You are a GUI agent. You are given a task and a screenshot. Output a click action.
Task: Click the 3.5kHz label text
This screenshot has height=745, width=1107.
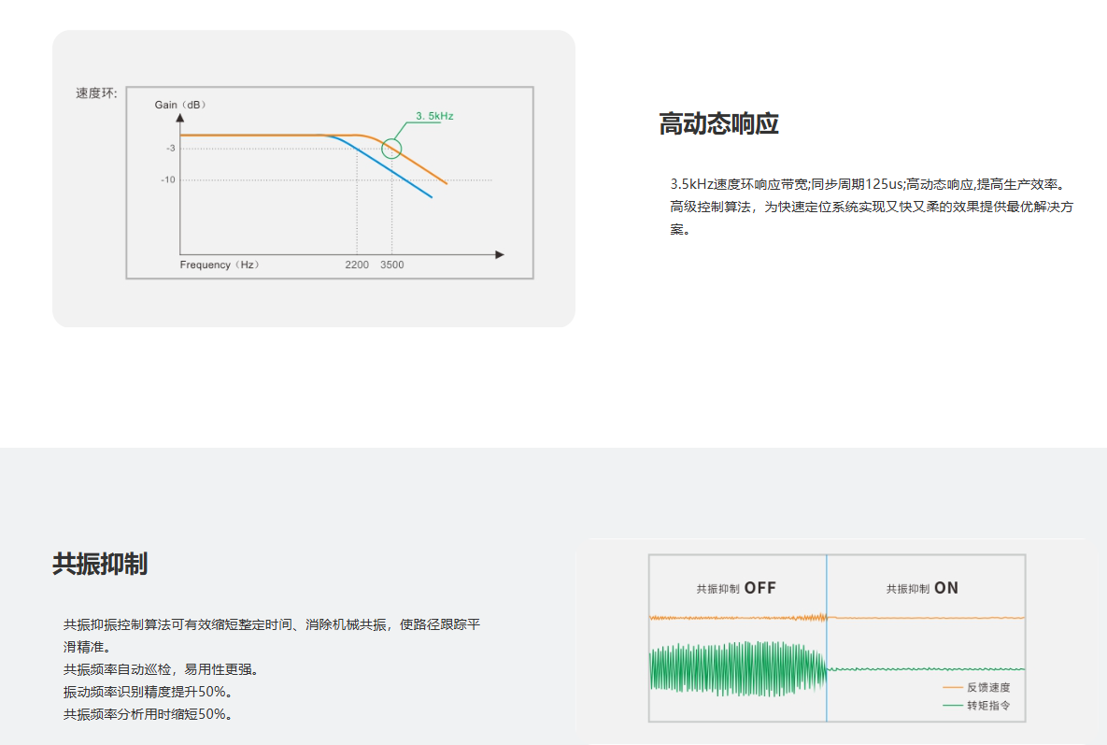click(x=433, y=116)
